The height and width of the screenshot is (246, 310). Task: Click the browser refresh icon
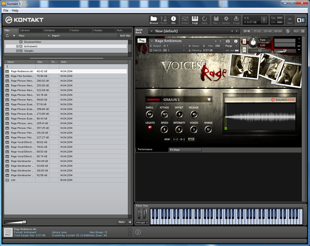coord(7,36)
